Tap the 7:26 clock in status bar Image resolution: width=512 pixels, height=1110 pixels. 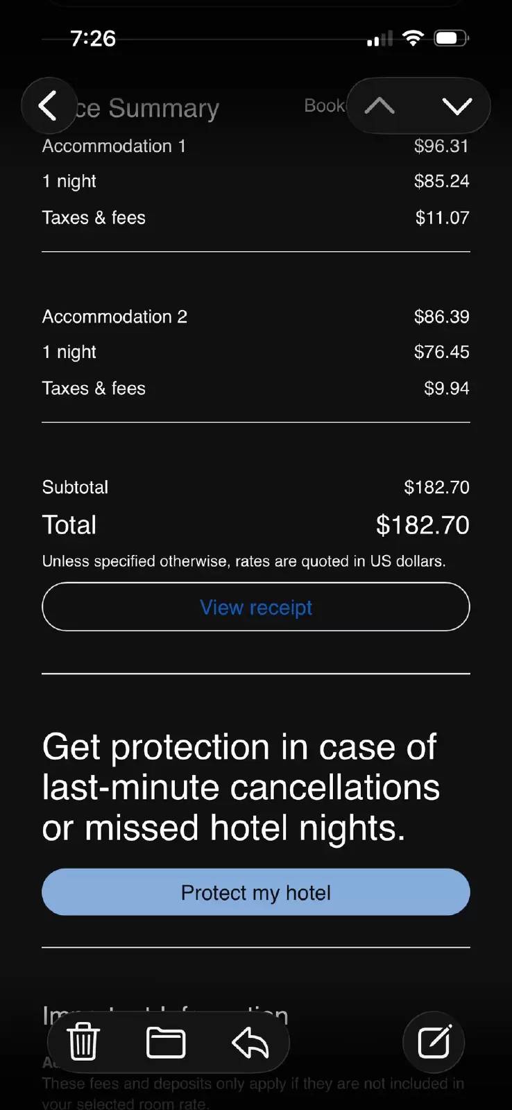coord(93,38)
